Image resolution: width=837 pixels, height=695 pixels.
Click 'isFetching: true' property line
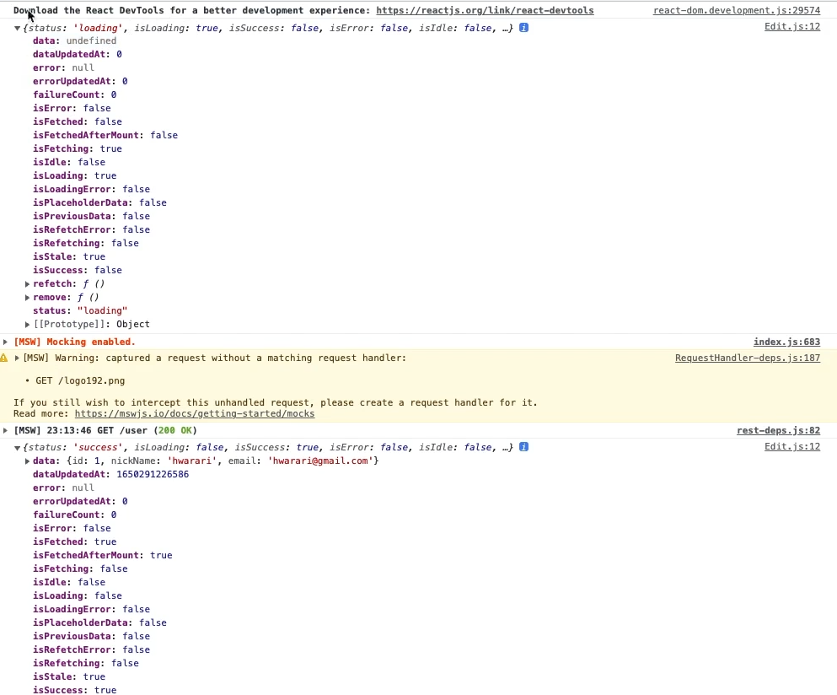pos(77,148)
